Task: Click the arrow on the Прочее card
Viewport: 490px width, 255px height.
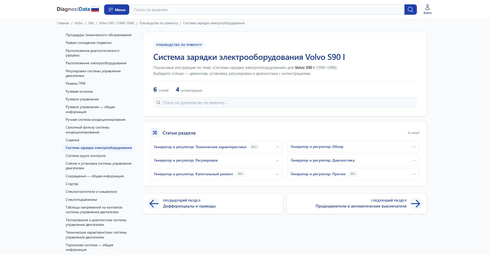Action: (x=414, y=174)
